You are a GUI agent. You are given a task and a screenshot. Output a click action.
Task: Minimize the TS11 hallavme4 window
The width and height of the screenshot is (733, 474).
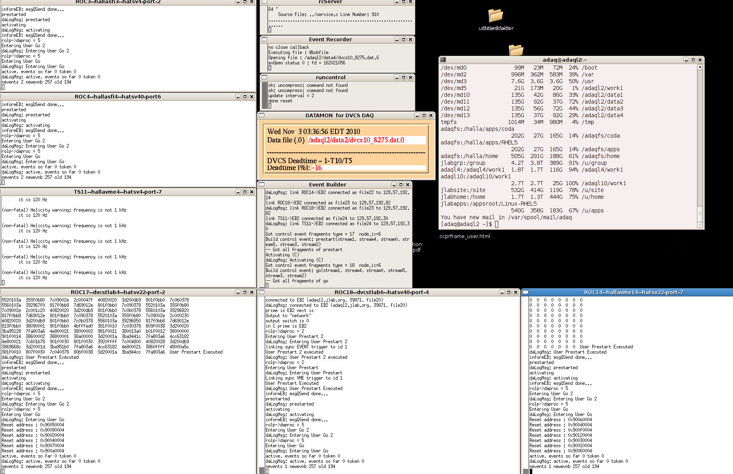pyautogui.click(x=238, y=192)
